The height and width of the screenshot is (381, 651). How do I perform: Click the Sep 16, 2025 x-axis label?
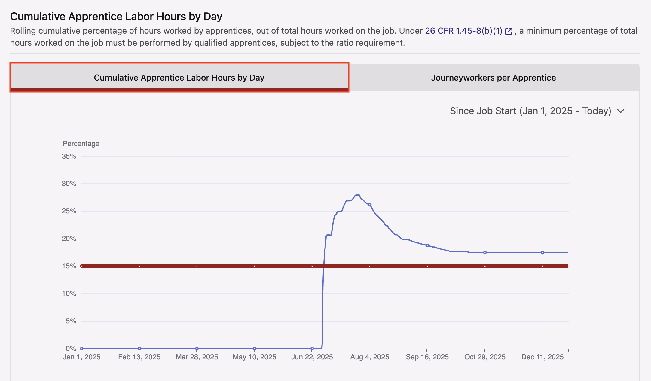tap(427, 357)
